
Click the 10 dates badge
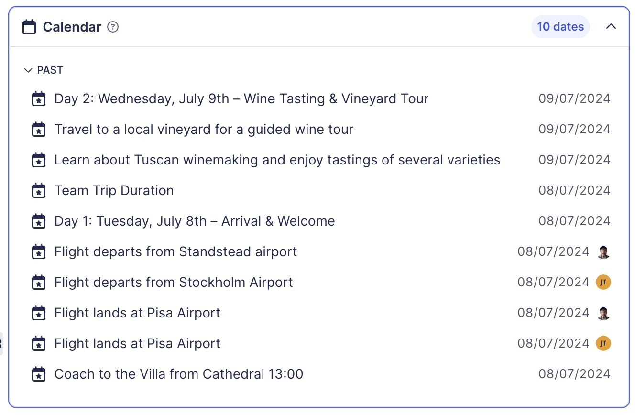tap(560, 27)
